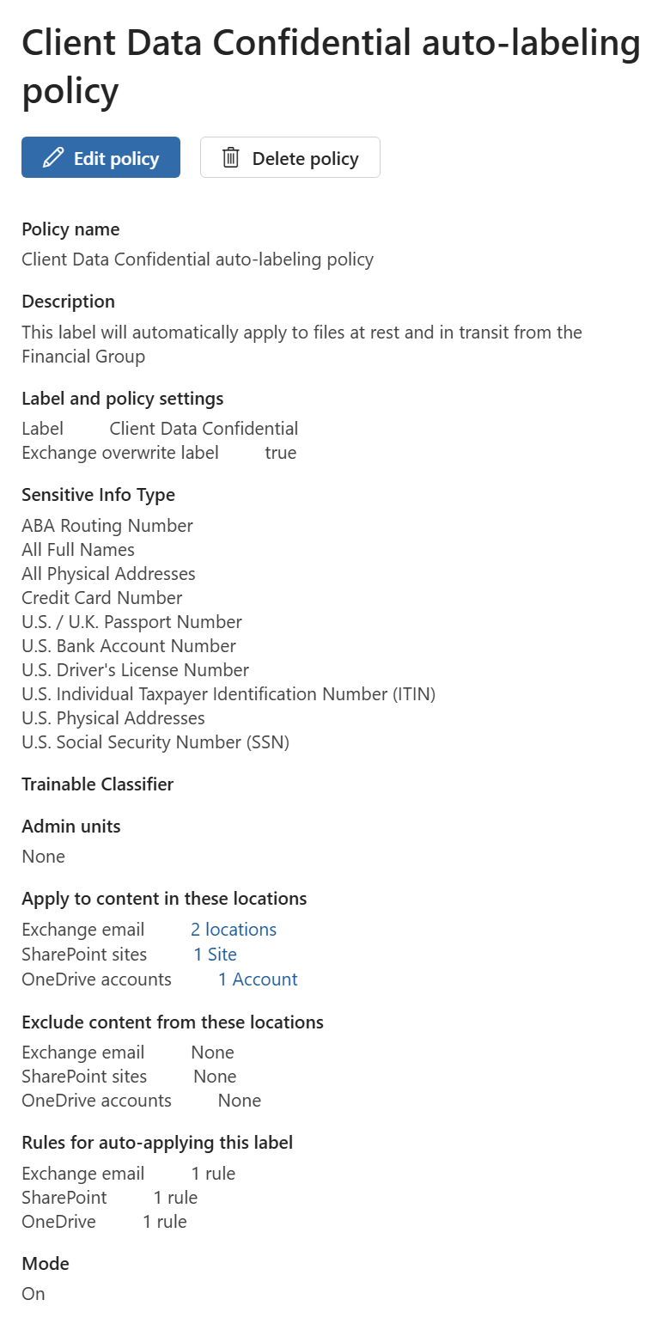Click the trash can icon on Delete policy
The width and height of the screenshot is (664, 1318).
[x=230, y=158]
